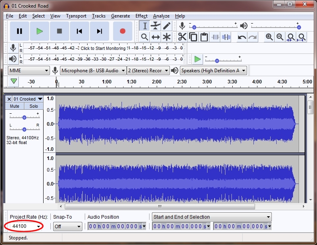This screenshot has width=317, height=245.
Task: Click the playback volume slider handle
Action: (x=299, y=27)
